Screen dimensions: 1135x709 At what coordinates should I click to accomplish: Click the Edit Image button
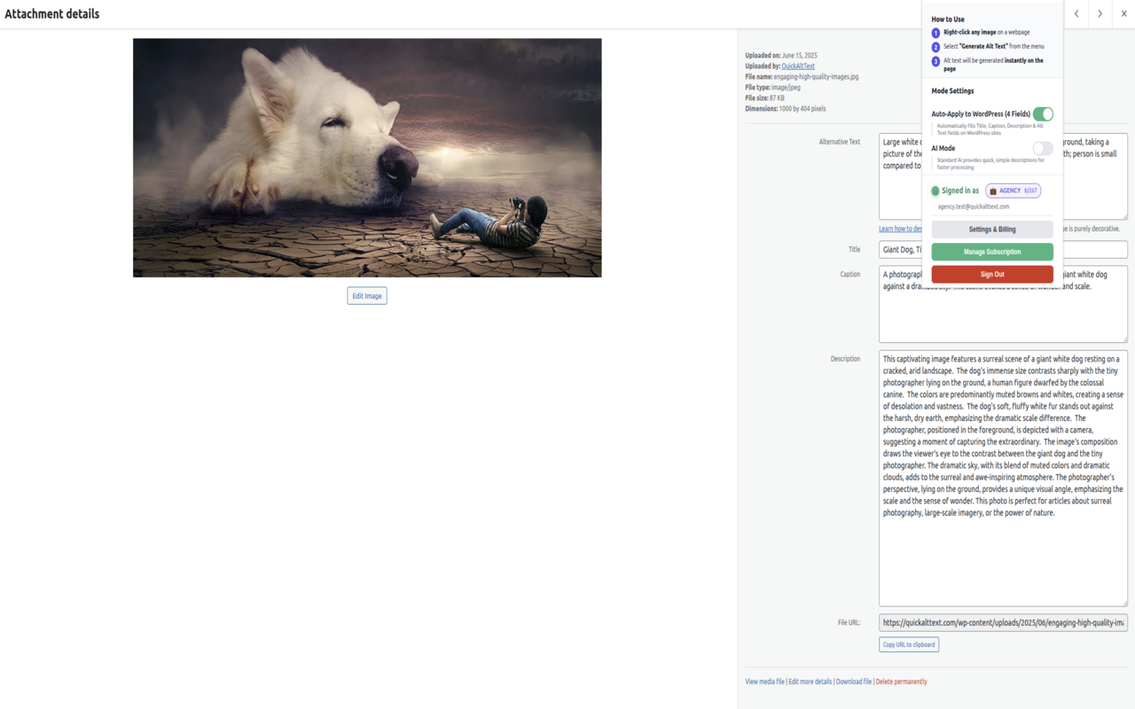367,296
